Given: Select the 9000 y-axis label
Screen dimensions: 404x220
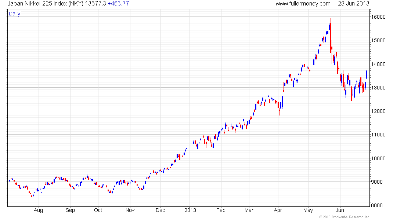Looking at the screenshot, I should (x=379, y=182).
